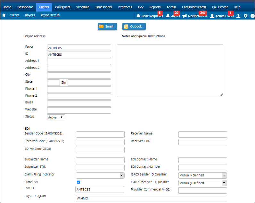Click the Website input field

pos(79,110)
